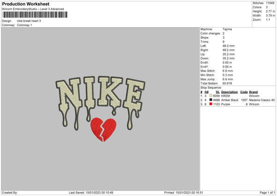277x196 pixels.
Task: Click the Stitches value 11649
Action: click(270, 3)
